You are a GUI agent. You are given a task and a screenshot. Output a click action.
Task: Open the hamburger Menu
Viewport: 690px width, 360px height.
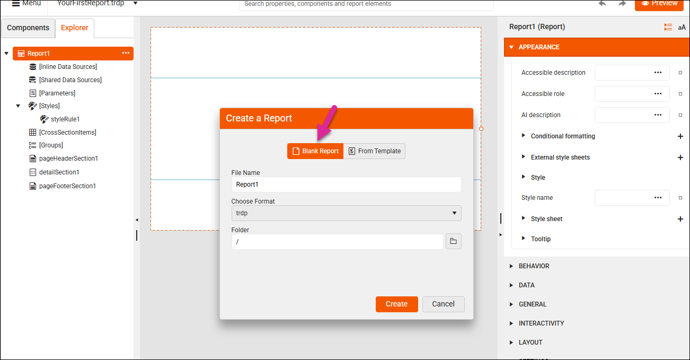click(x=26, y=3)
